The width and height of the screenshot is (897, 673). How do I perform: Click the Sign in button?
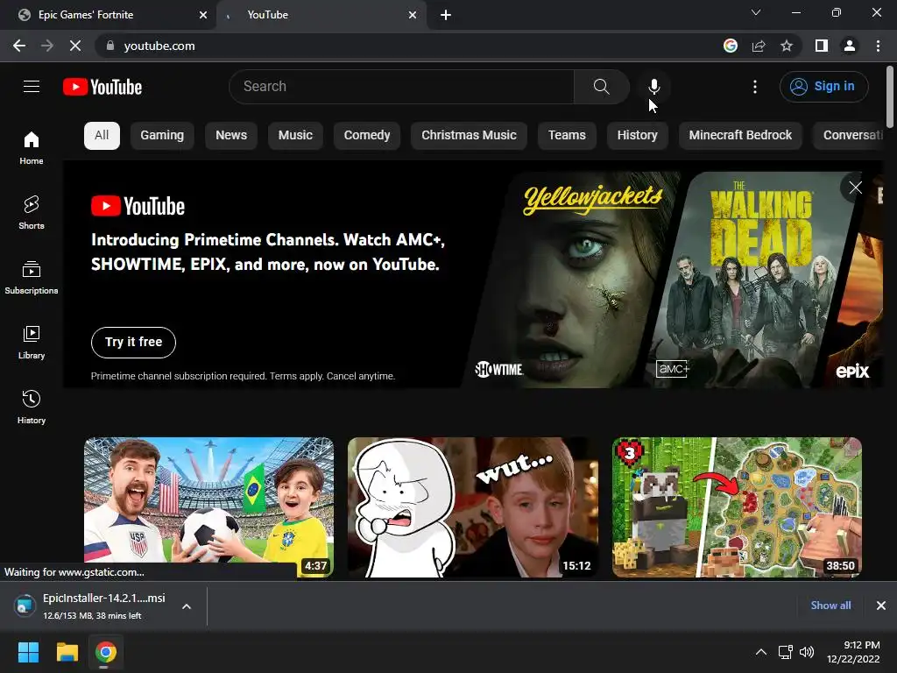point(823,87)
